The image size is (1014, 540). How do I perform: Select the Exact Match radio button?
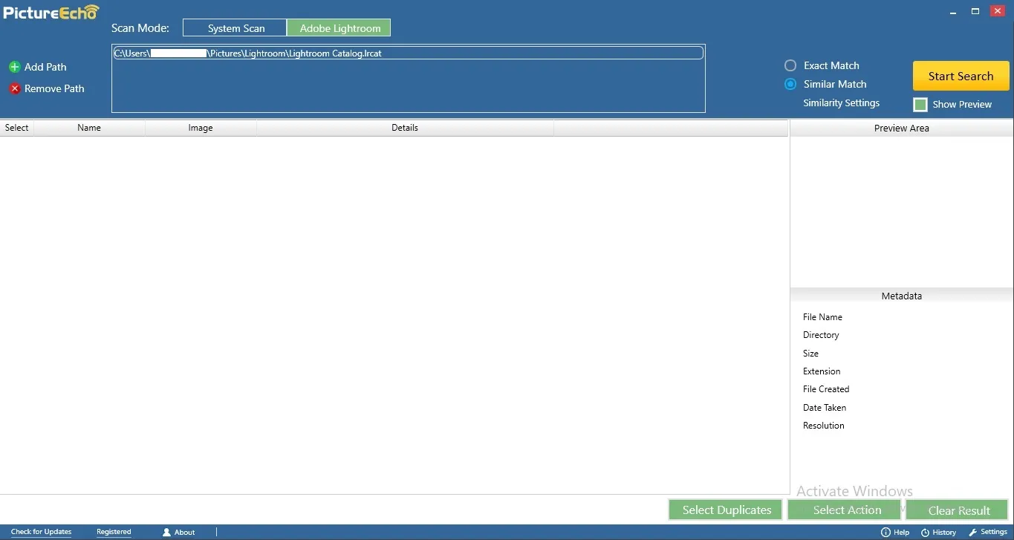tap(790, 65)
